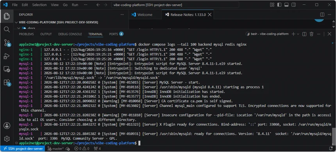This screenshot has width=336, height=152.
Task: Open the Edit menu
Action: tap(25, 5)
